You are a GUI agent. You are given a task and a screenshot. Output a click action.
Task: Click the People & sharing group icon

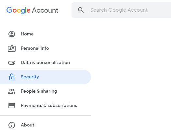12,91
